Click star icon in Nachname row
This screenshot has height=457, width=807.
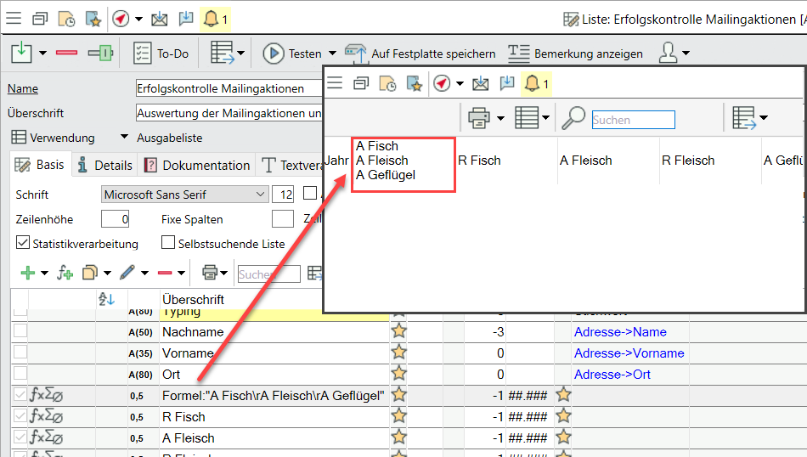coord(398,332)
